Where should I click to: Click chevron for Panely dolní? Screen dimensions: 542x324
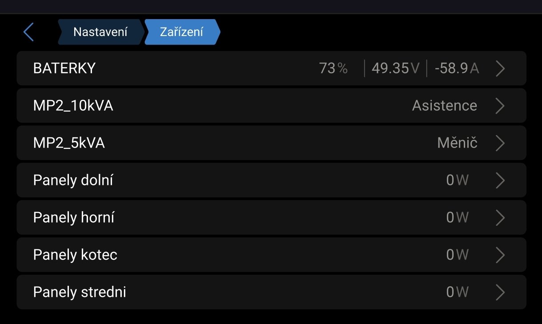(x=500, y=180)
